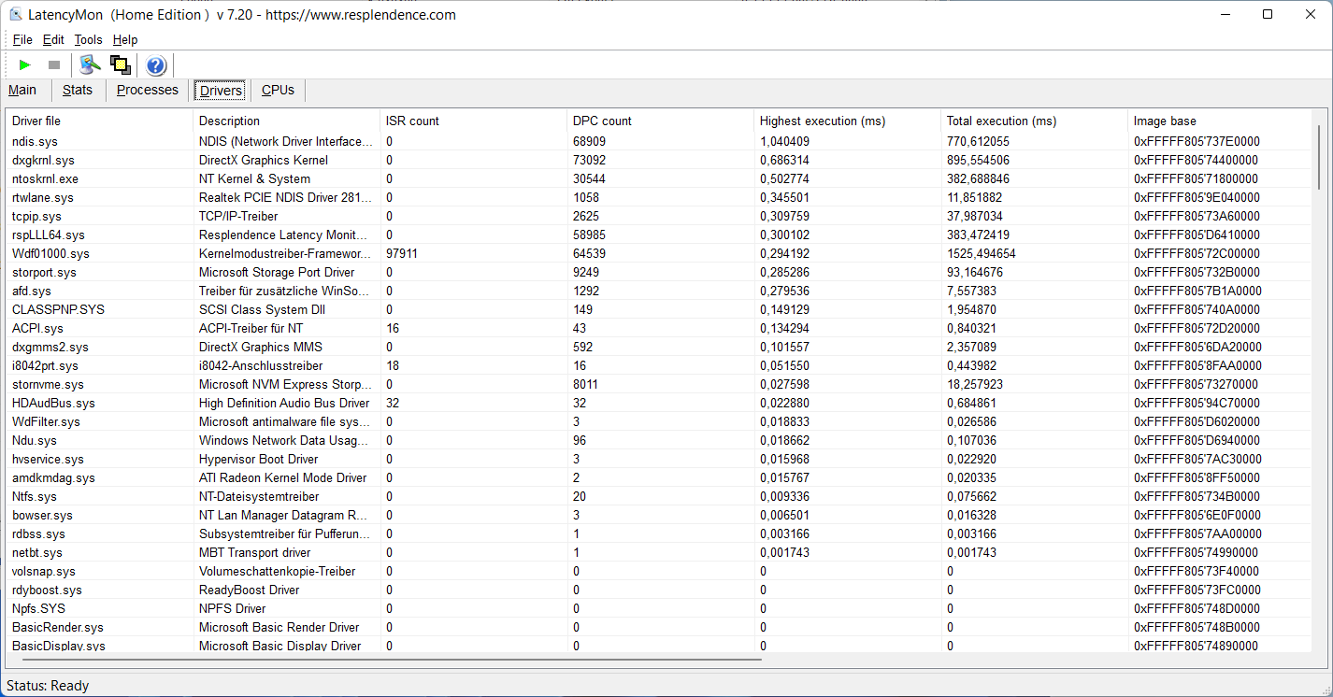The height and width of the screenshot is (697, 1333).
Task: Select the dxgmms2.sys driver row
Action: (x=659, y=347)
